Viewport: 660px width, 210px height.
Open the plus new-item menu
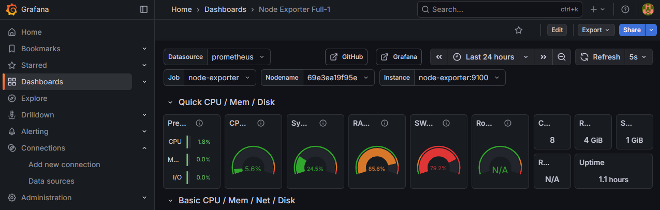[597, 9]
